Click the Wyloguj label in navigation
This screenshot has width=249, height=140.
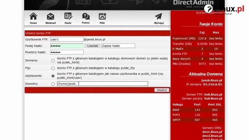[159, 23]
